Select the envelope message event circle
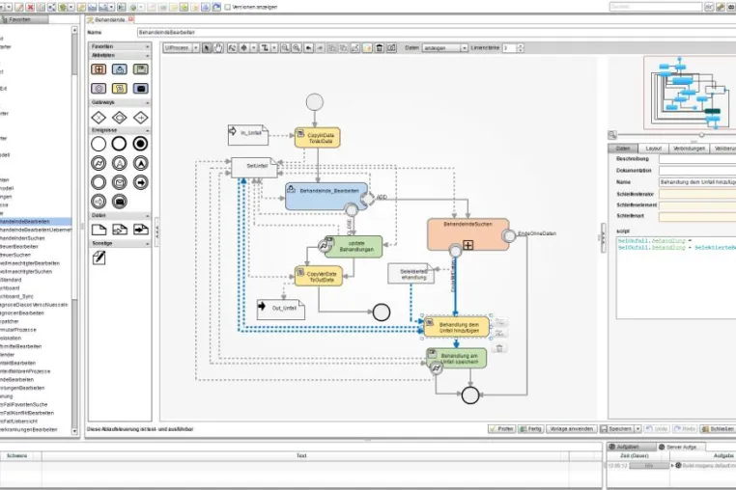 [x=119, y=182]
